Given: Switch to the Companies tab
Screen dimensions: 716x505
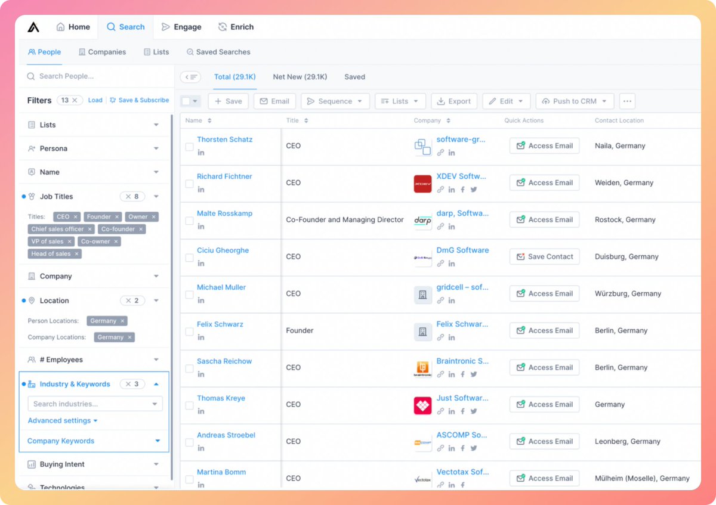Looking at the screenshot, I should (102, 52).
